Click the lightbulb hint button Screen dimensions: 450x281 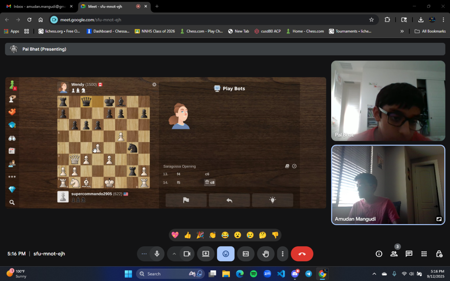[272, 200]
